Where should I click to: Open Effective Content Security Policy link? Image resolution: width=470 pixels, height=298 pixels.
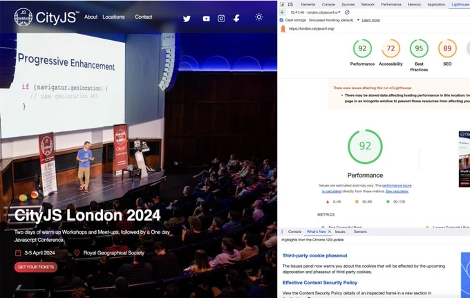tap(320, 282)
